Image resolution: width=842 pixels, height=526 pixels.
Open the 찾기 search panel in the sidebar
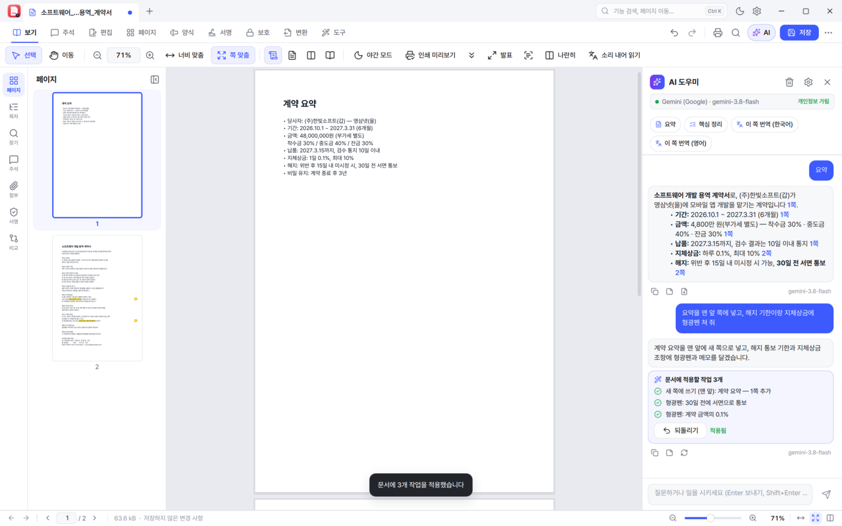pos(14,137)
